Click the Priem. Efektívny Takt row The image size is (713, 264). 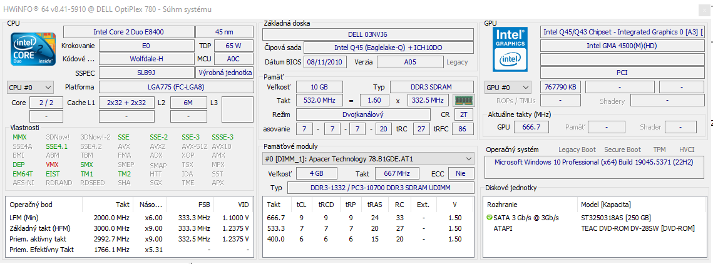point(129,250)
